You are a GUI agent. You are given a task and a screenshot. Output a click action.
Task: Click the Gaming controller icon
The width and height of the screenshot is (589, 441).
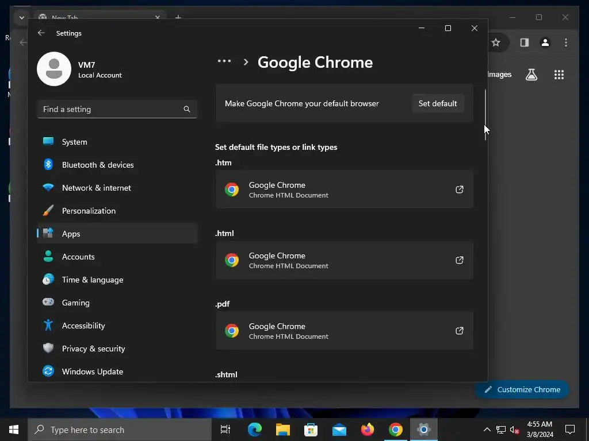pyautogui.click(x=48, y=302)
